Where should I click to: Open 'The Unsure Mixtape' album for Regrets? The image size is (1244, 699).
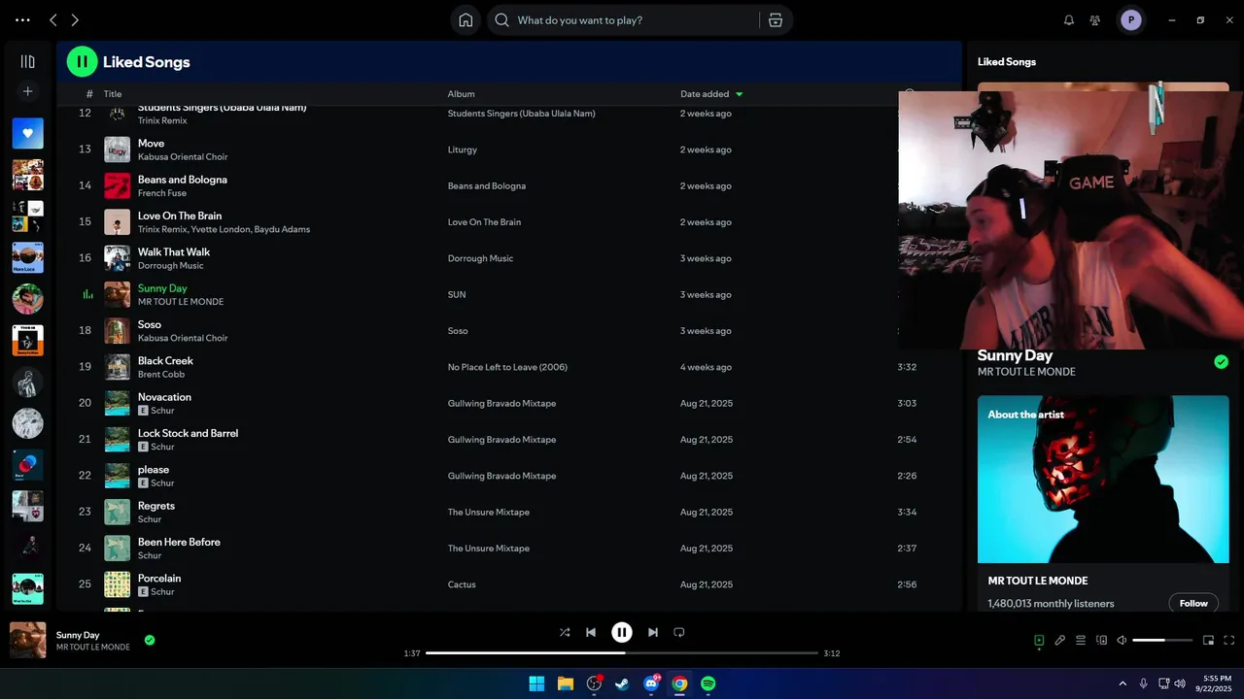point(489,513)
